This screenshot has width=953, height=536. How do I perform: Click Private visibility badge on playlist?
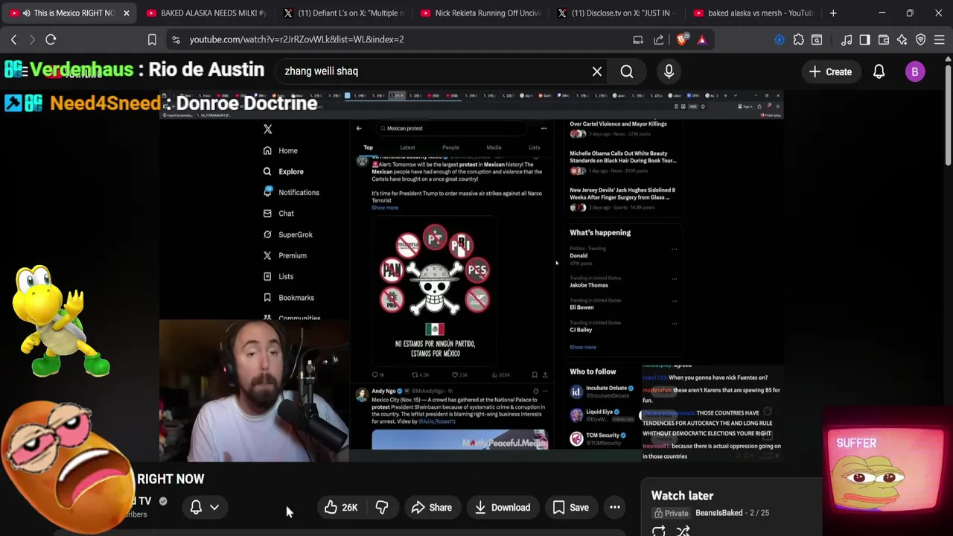(x=672, y=513)
